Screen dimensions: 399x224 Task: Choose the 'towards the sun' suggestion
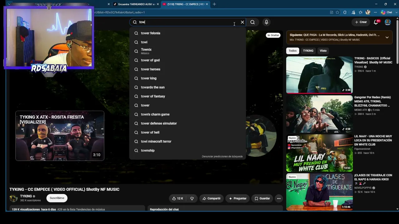[188, 87]
